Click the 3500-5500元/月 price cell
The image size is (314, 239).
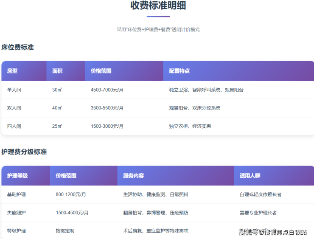pos(107,108)
